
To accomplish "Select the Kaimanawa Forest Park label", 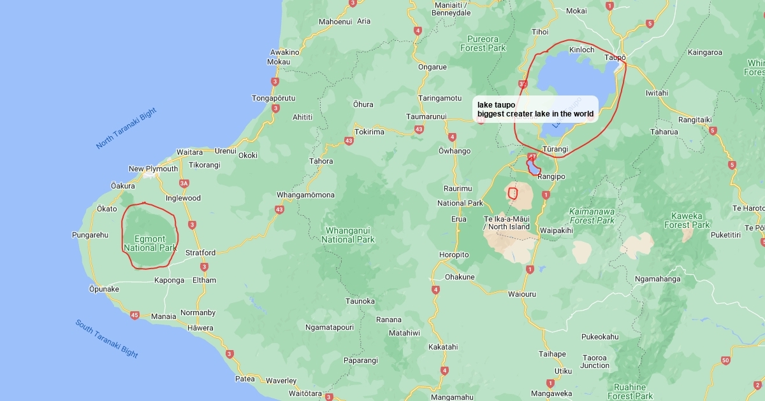I will click(x=592, y=216).
